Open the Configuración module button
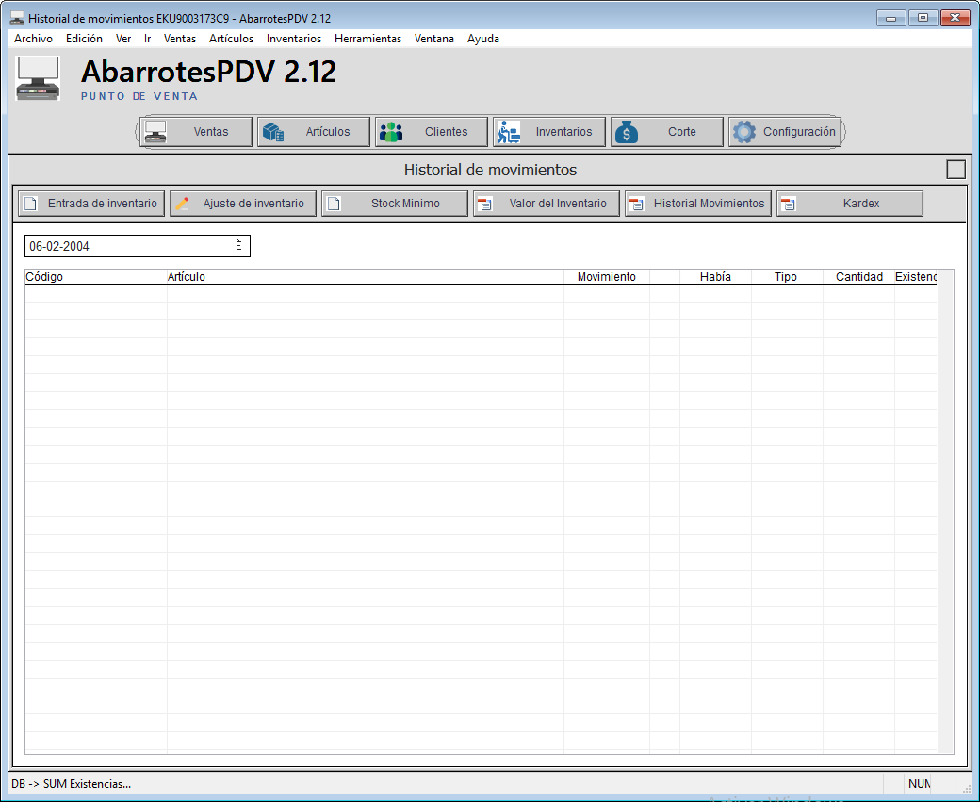This screenshot has height=802, width=980. click(x=784, y=132)
